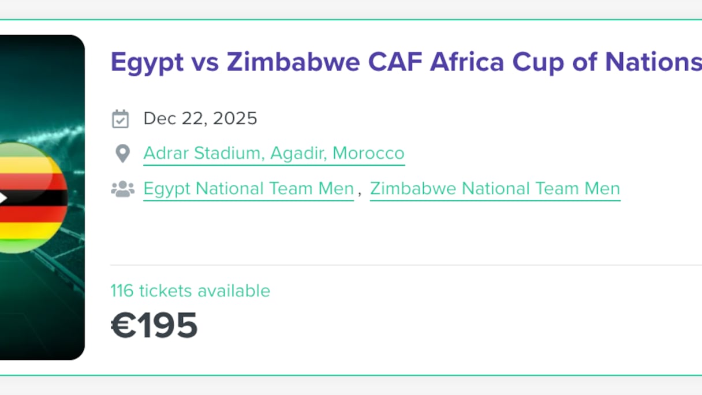Click the teams group icon
The image size is (702, 395).
122,189
